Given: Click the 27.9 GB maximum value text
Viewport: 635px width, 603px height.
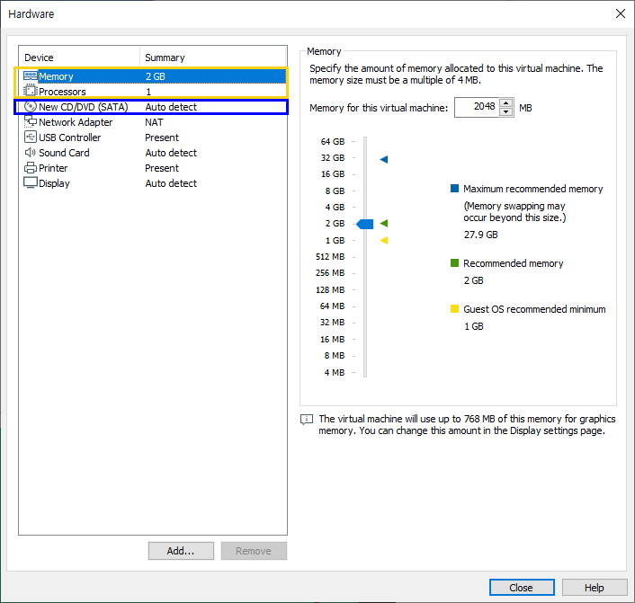Looking at the screenshot, I should [480, 235].
